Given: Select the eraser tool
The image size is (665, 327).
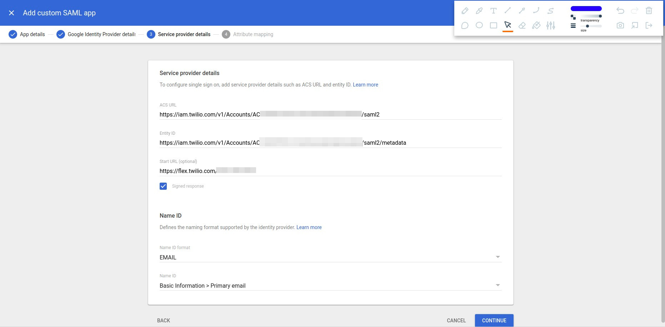Looking at the screenshot, I should 522,25.
